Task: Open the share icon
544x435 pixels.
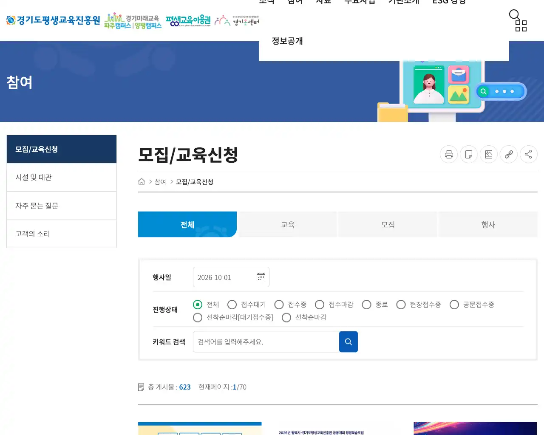Action: (x=529, y=154)
